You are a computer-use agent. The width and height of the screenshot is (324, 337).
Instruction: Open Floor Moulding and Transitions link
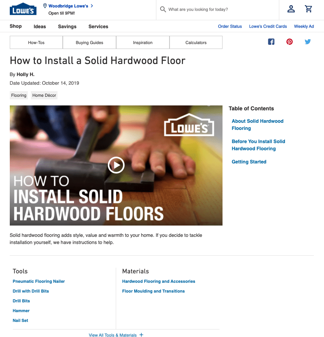tap(153, 291)
